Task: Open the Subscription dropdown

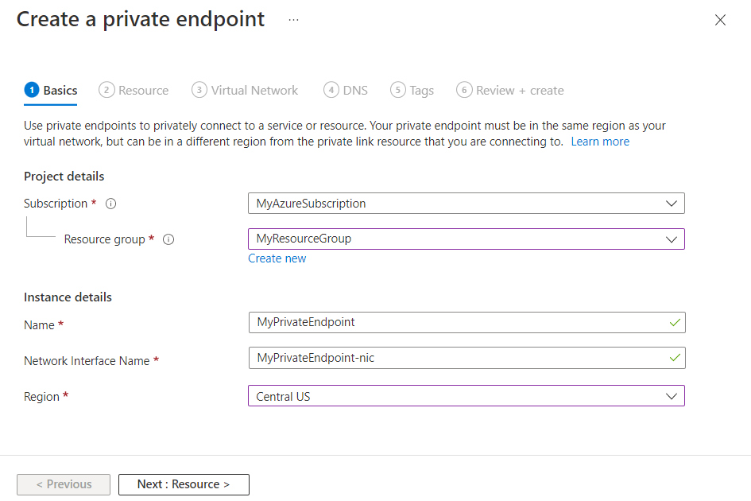Action: [466, 203]
